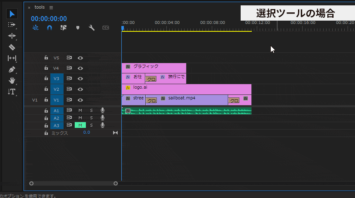Toggle sync lock on track A2

(69, 118)
